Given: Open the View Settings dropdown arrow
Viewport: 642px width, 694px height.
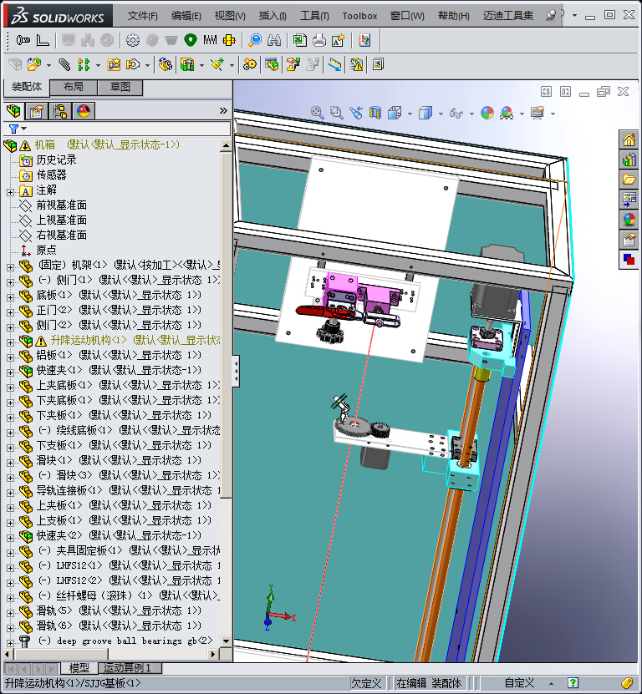Looking at the screenshot, I should click(553, 114).
